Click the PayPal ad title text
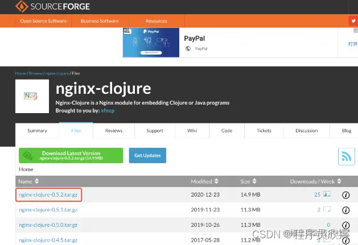Image resolution: width=358 pixels, height=245 pixels. pyautogui.click(x=195, y=38)
